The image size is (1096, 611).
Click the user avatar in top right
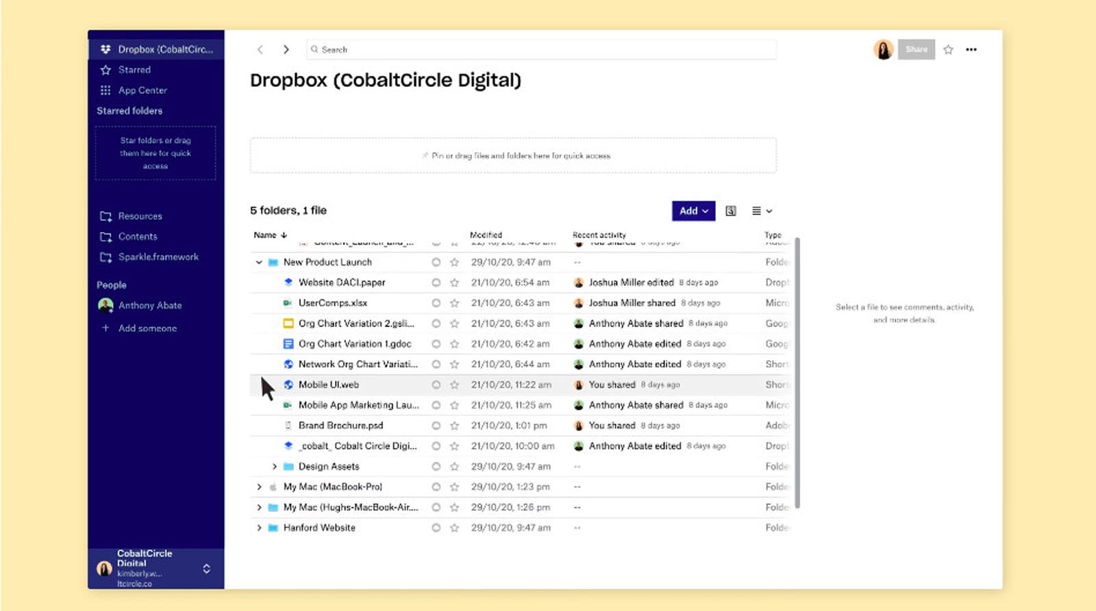883,49
